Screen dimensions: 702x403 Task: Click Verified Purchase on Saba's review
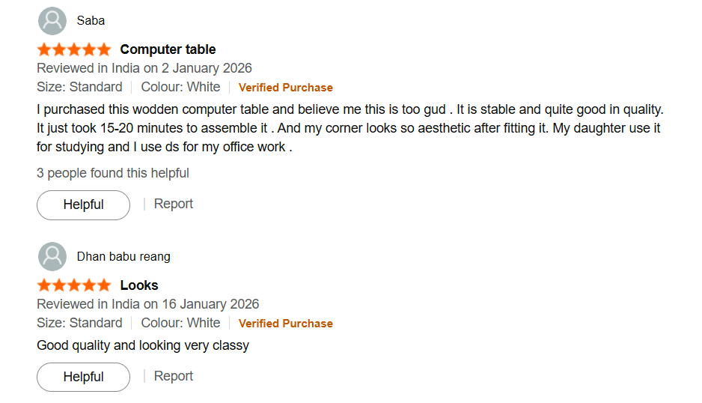(286, 88)
